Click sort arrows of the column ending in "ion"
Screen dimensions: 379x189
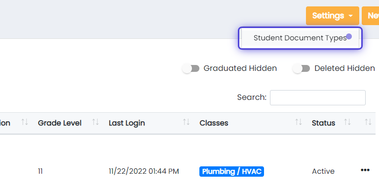pyautogui.click(x=25, y=122)
